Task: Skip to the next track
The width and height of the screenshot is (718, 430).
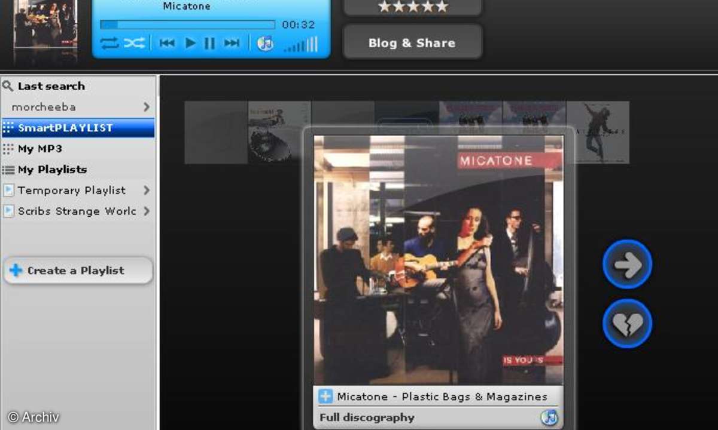Action: [232, 43]
